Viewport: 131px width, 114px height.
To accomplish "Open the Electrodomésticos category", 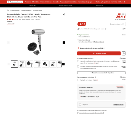I will [46, 2].
